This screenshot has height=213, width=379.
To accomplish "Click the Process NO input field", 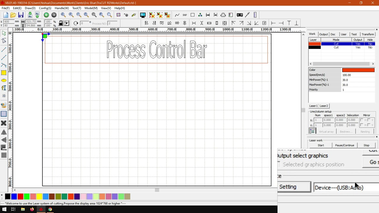I will [113, 23].
